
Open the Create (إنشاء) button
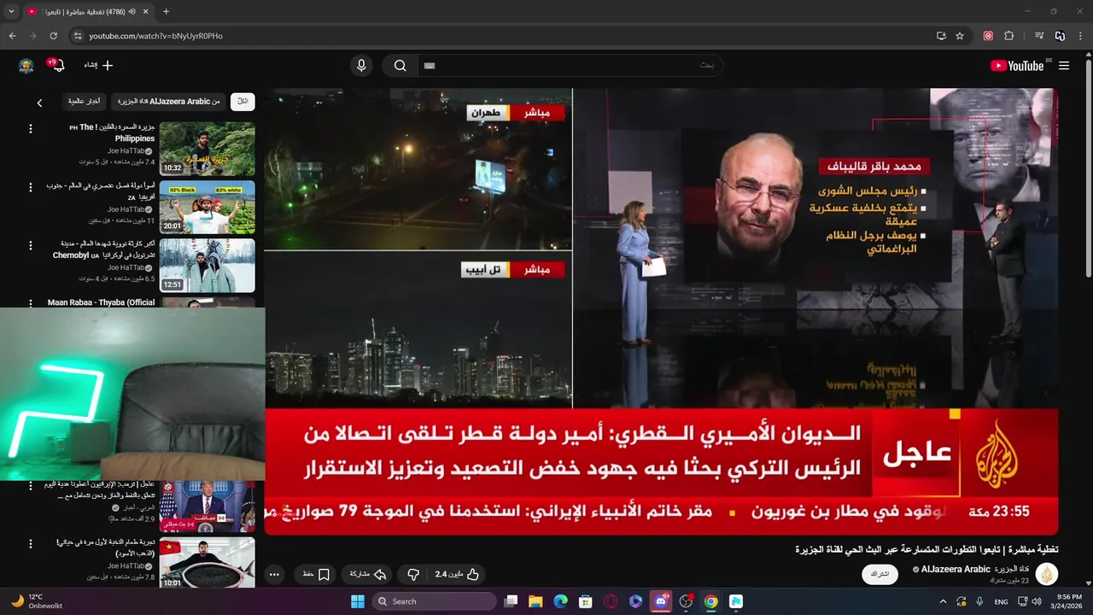pyautogui.click(x=98, y=66)
